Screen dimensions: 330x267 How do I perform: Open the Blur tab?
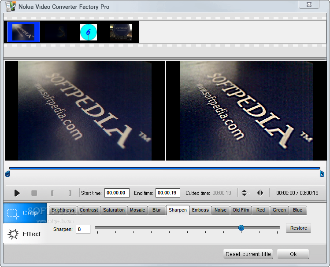156,210
